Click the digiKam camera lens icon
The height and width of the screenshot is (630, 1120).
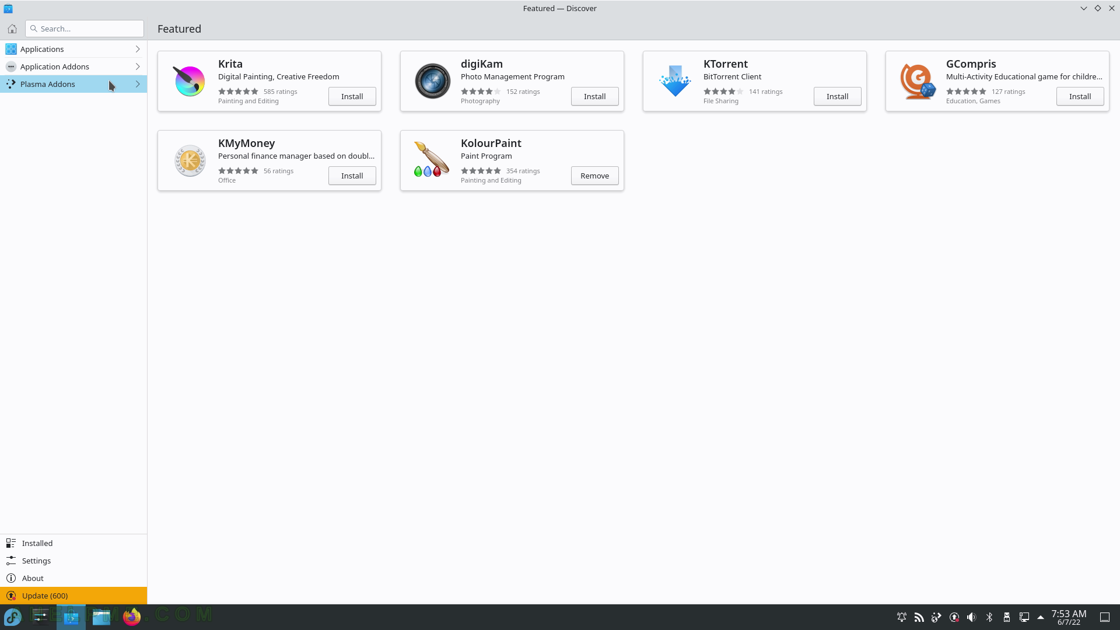point(432,81)
